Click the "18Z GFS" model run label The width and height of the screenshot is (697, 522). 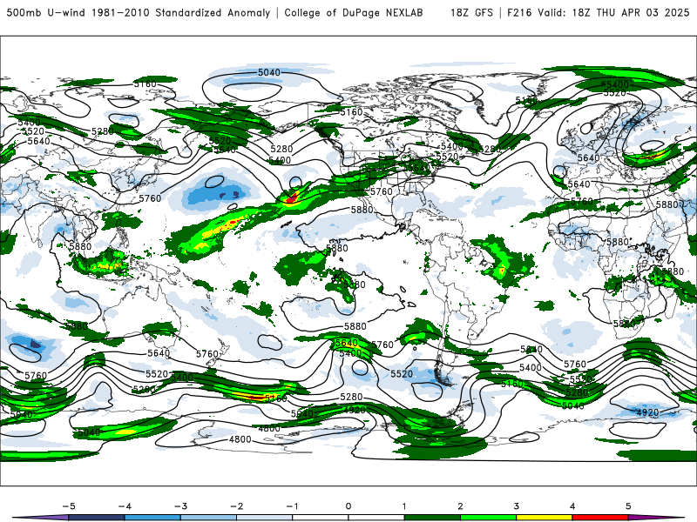pos(471,12)
